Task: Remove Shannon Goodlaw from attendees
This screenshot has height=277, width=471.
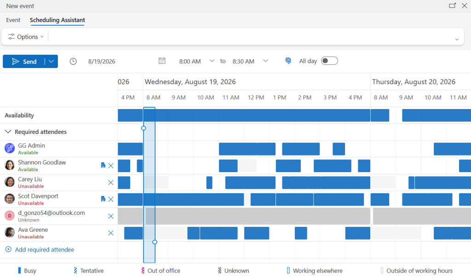Action: pos(111,166)
